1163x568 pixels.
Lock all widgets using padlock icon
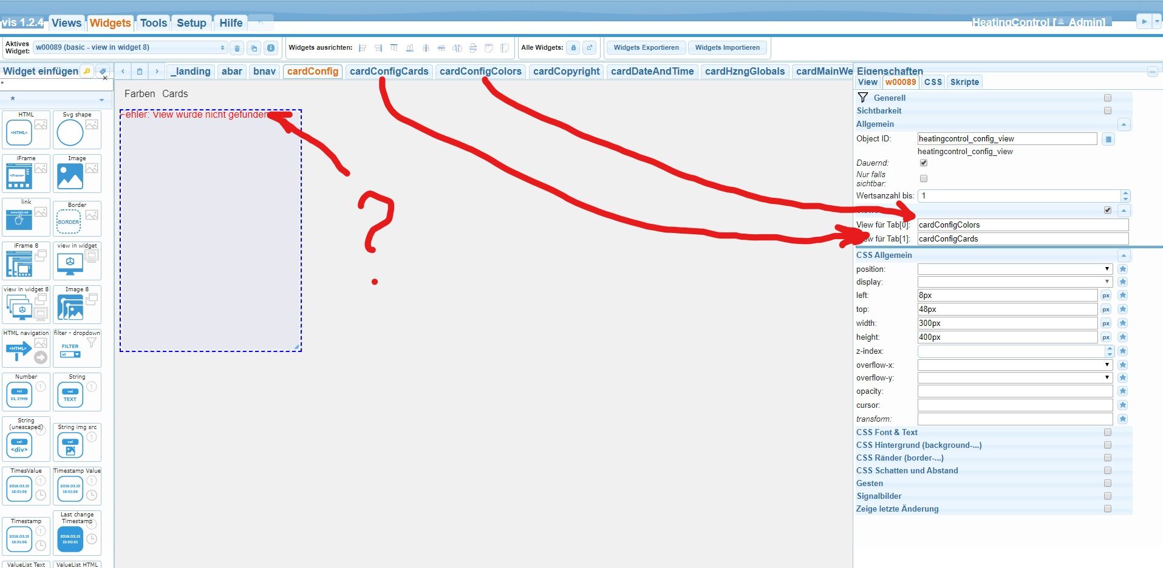[x=573, y=47]
